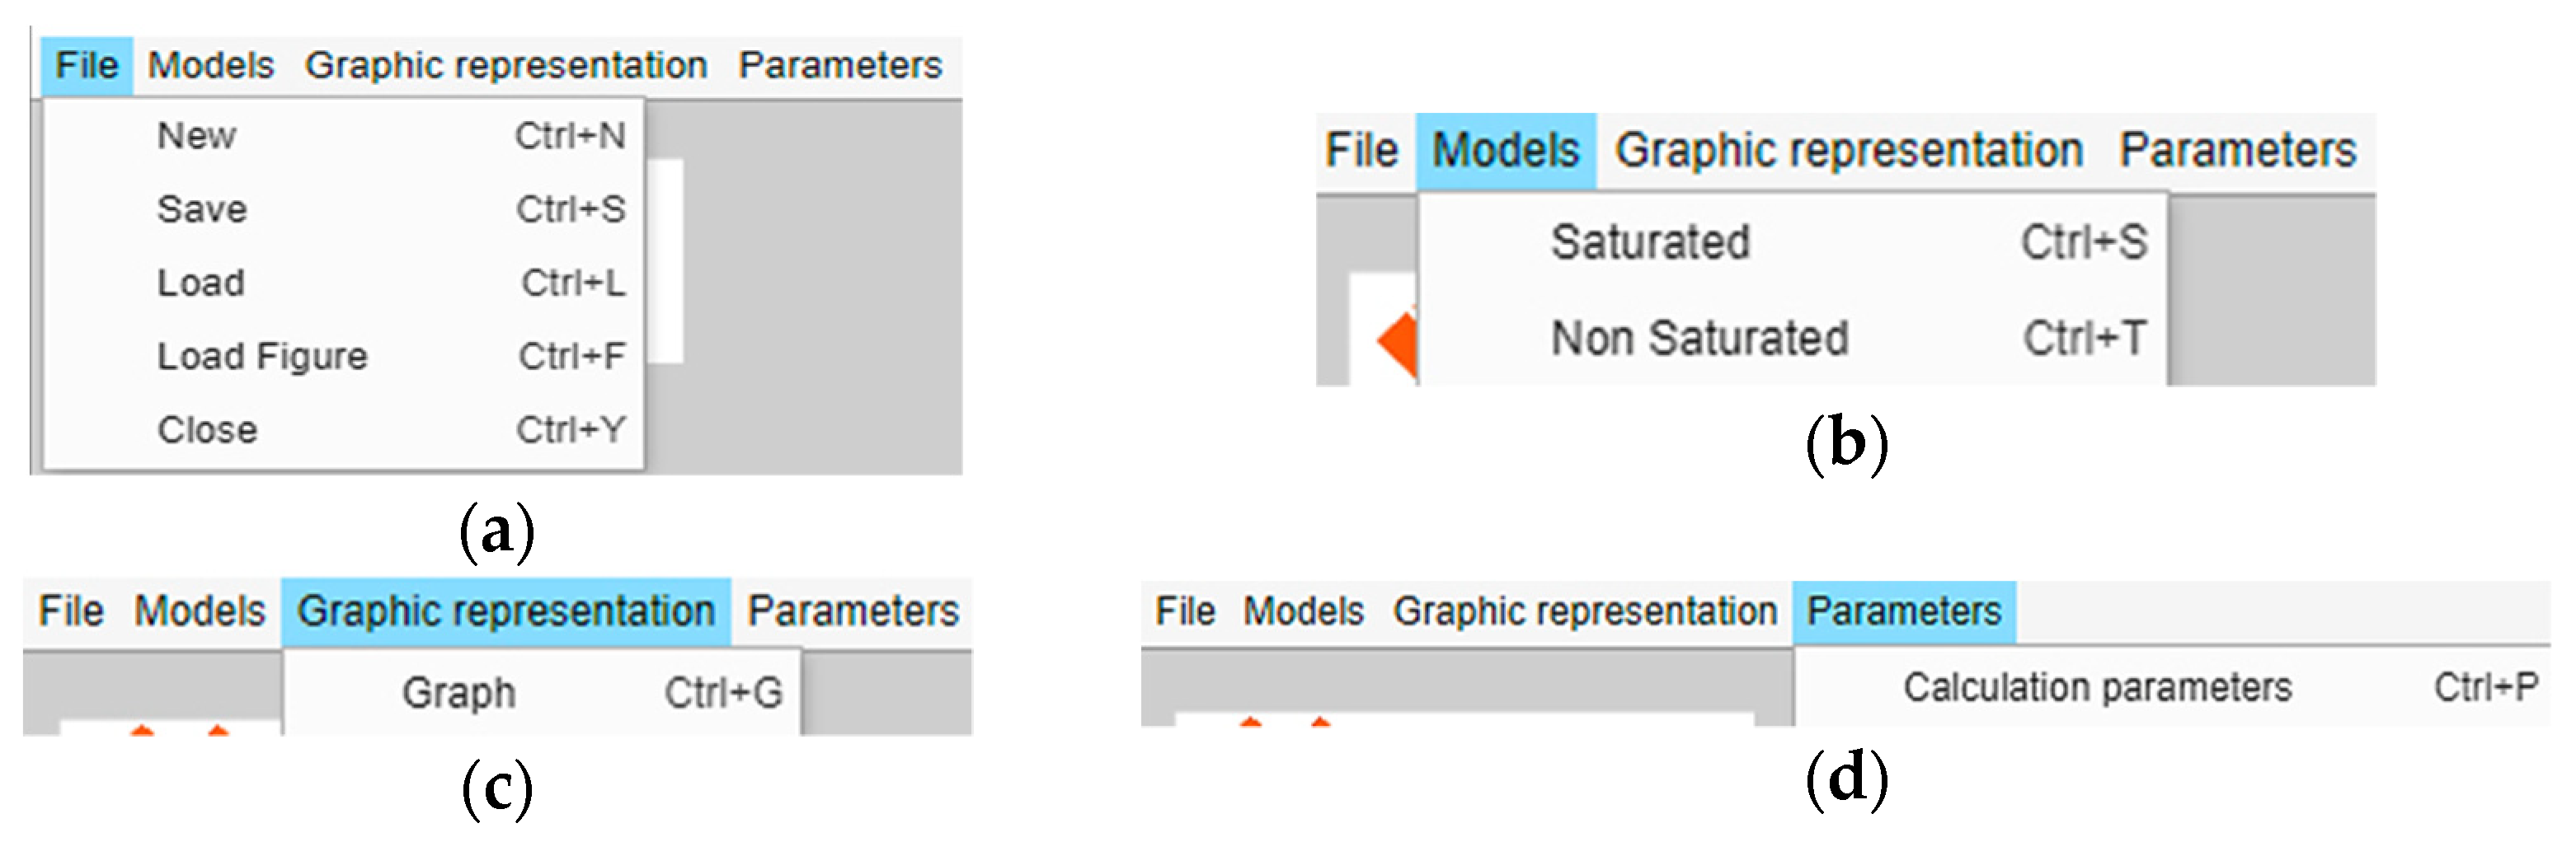Click highlighted Parameters menu above Calculation parameters
2576x842 pixels.
pyautogui.click(x=1903, y=611)
